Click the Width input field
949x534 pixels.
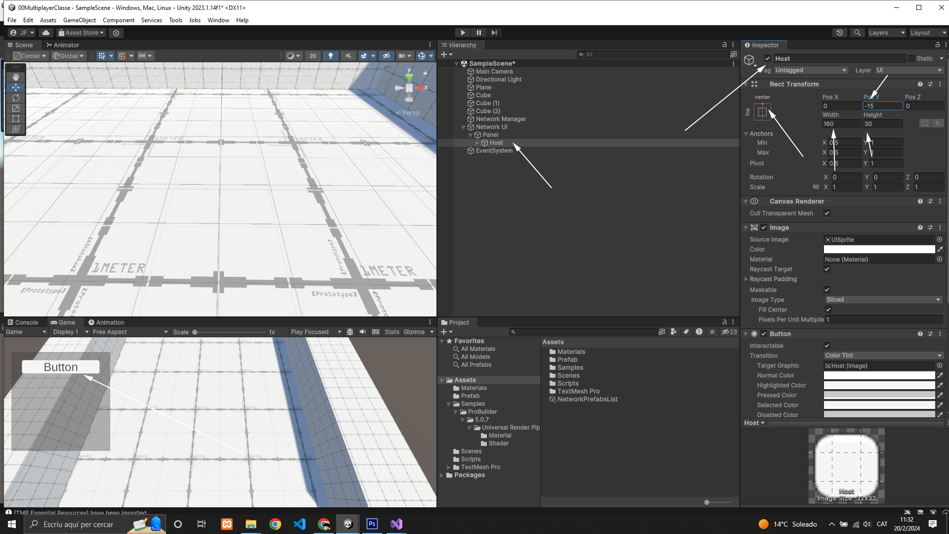pyautogui.click(x=841, y=124)
